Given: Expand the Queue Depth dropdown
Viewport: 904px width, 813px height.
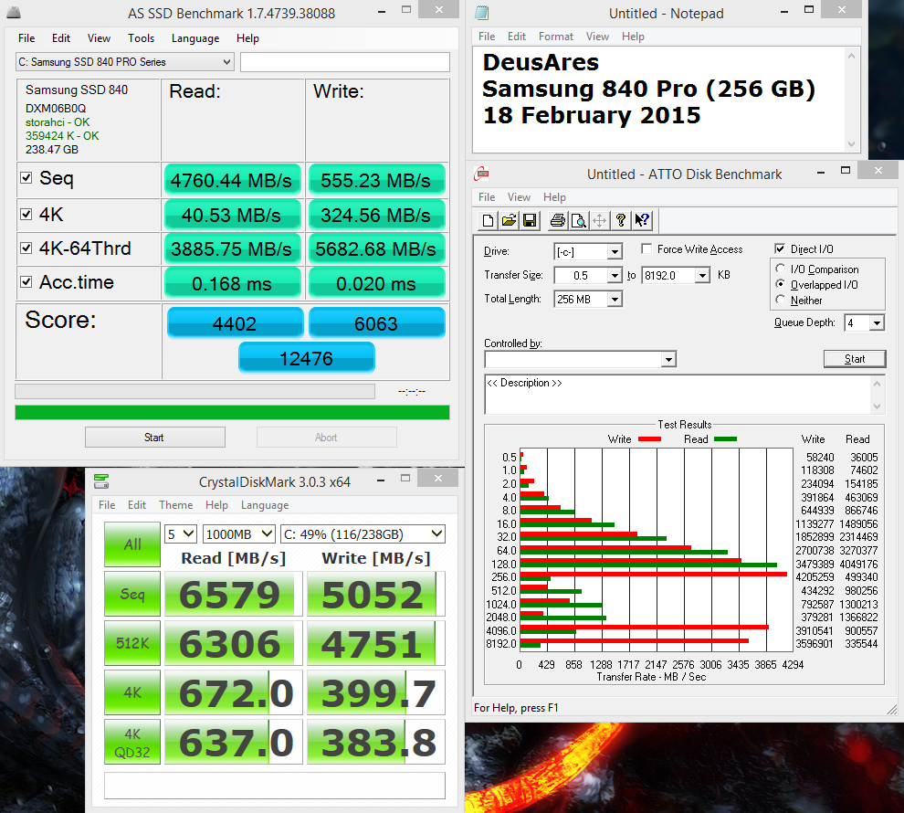Looking at the screenshot, I should coord(877,322).
